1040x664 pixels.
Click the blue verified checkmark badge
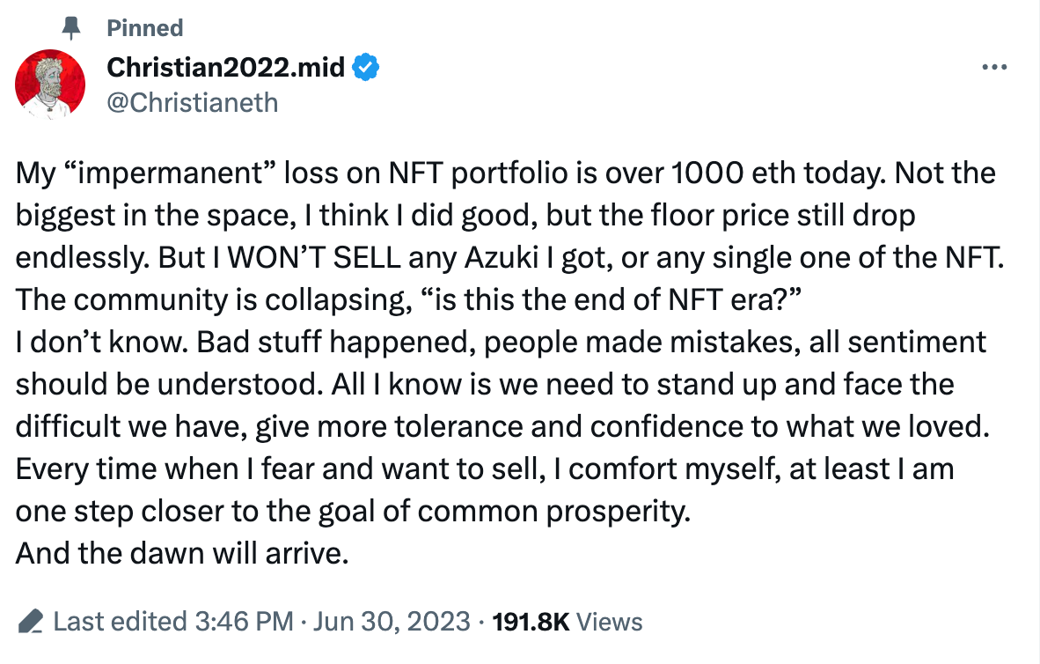(366, 66)
